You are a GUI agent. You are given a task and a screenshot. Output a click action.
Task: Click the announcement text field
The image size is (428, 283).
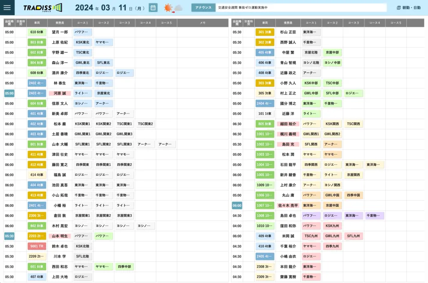300,8
